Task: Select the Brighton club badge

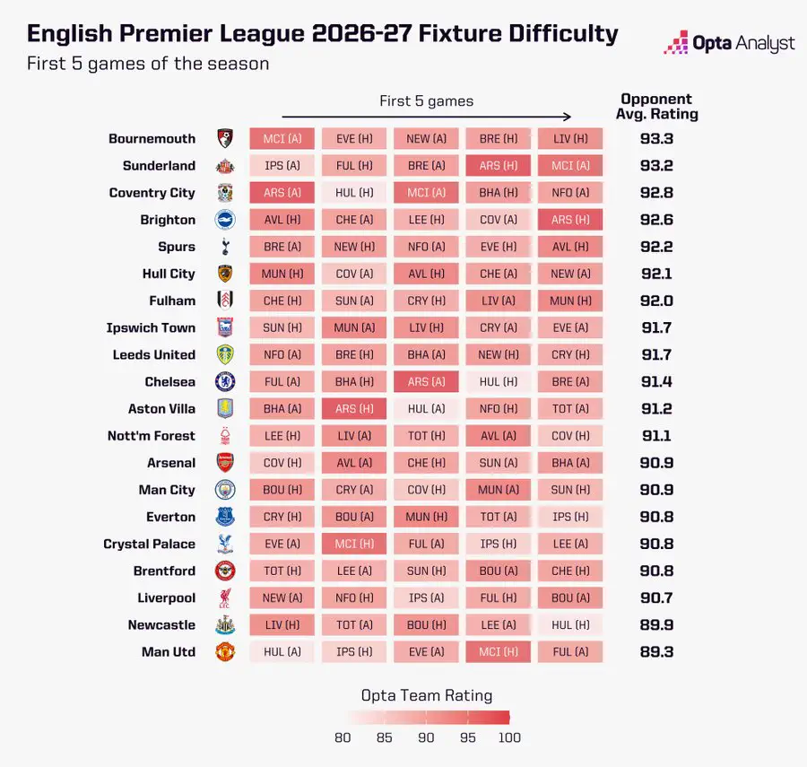Action: [225, 220]
